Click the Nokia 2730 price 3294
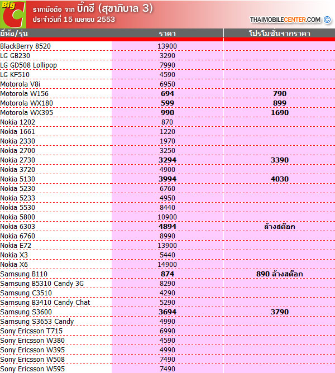Viewport: 335px width, 373px height. click(x=167, y=160)
